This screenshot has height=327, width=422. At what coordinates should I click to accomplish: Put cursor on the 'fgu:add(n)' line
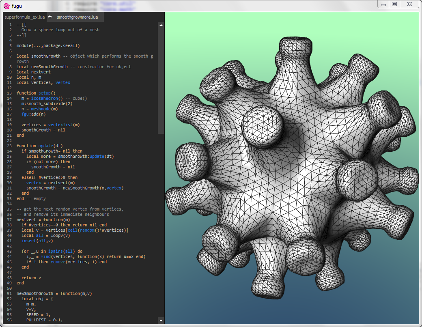click(34, 114)
